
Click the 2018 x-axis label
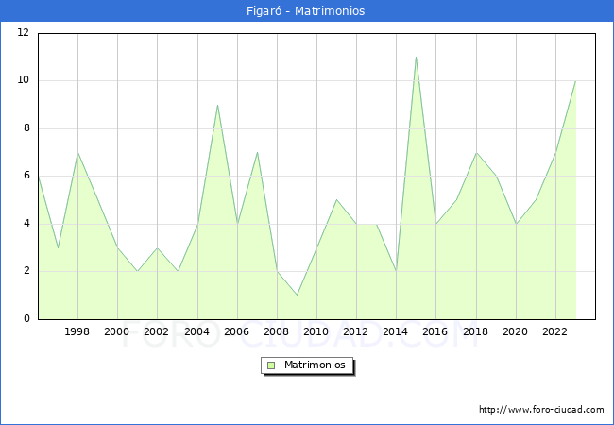[476, 331]
